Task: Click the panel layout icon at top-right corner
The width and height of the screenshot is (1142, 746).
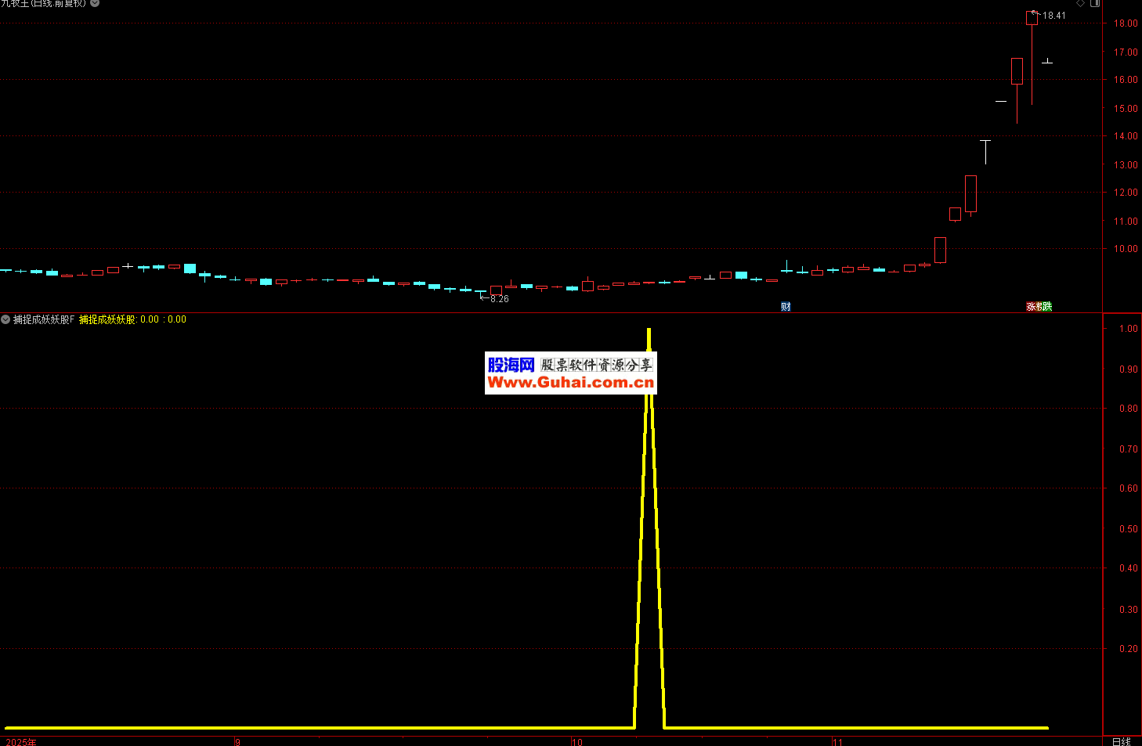Action: coord(1095,3)
